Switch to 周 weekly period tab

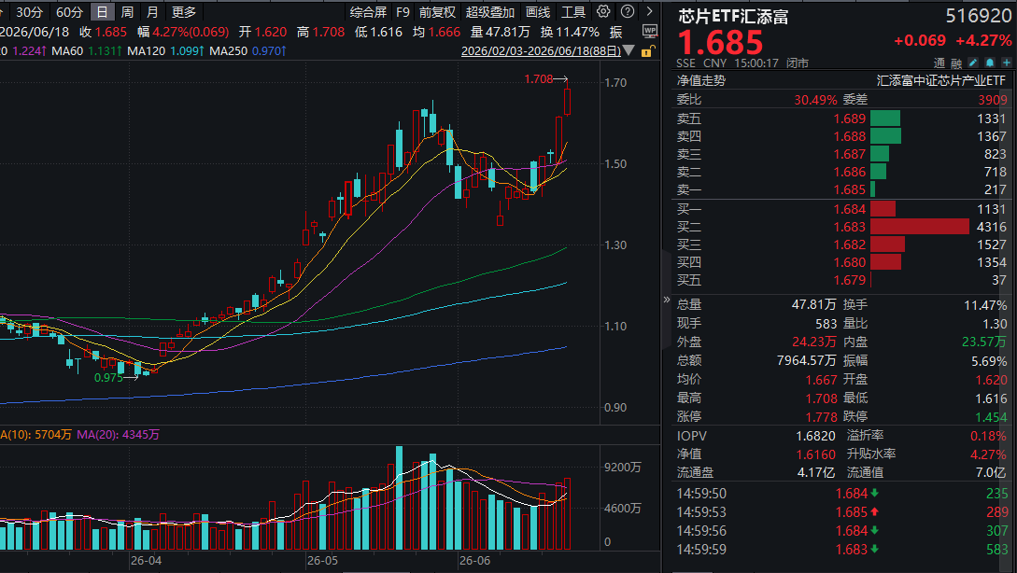click(x=127, y=12)
